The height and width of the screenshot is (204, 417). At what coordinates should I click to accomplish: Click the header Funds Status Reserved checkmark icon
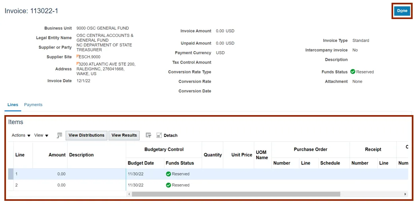[353, 72]
